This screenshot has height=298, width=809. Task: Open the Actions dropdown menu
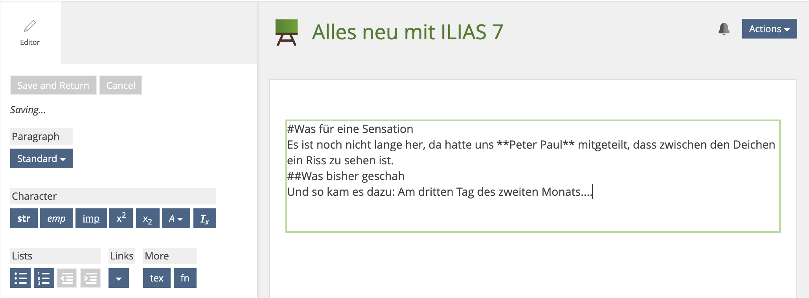click(x=769, y=29)
